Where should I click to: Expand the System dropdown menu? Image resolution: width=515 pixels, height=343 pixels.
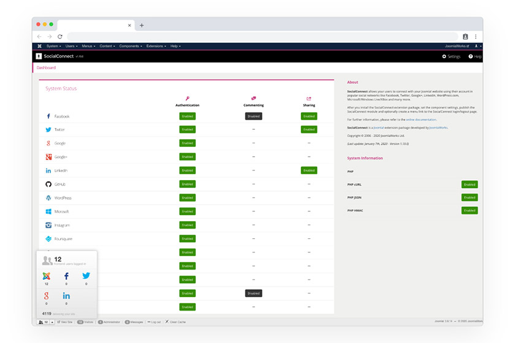[53, 47]
